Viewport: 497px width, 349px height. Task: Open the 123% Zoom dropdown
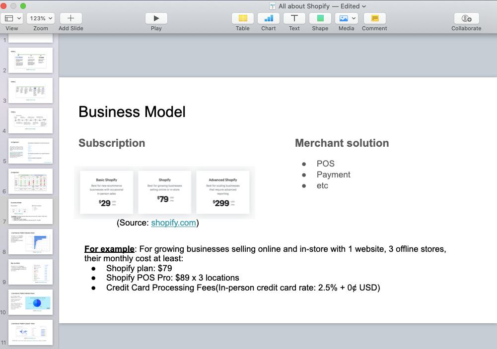tap(41, 18)
